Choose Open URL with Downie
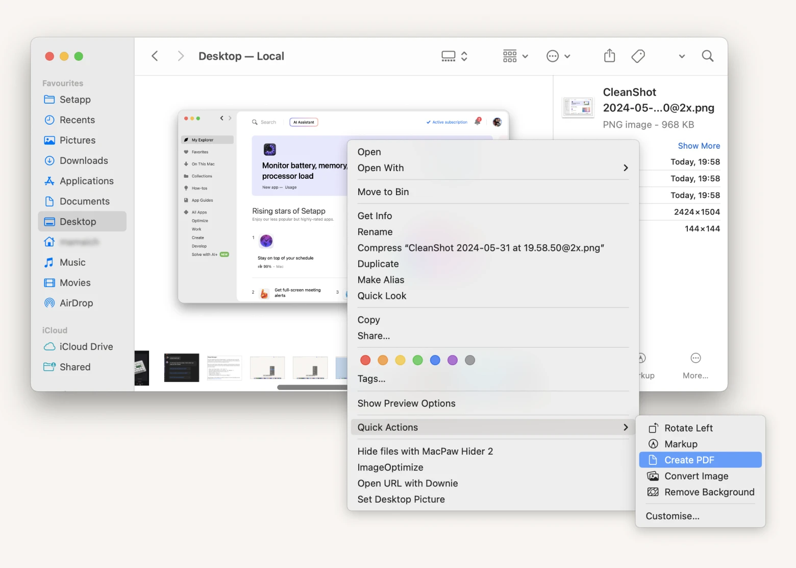Image resolution: width=796 pixels, height=568 pixels. [493, 483]
